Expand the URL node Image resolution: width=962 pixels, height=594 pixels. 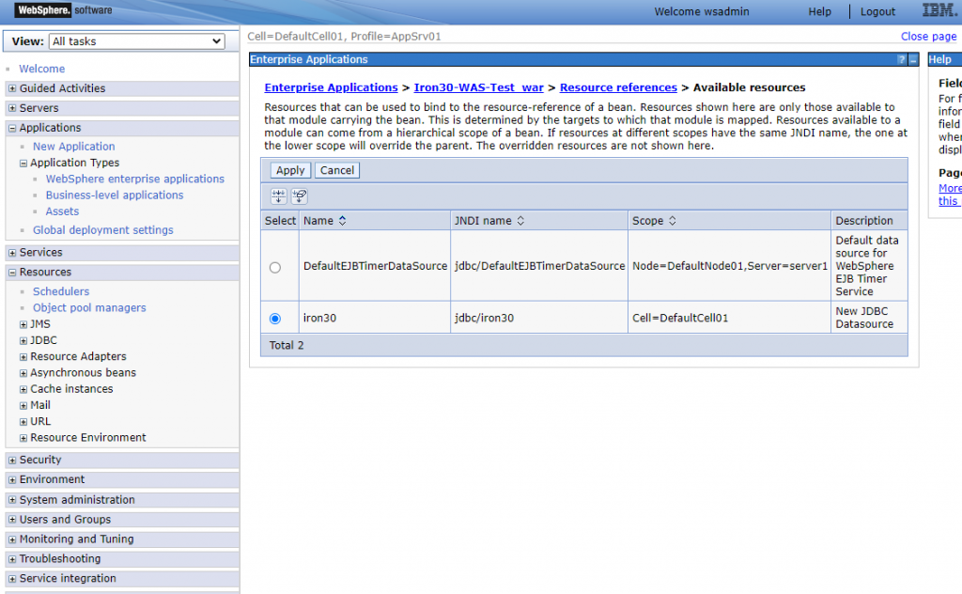pos(23,422)
